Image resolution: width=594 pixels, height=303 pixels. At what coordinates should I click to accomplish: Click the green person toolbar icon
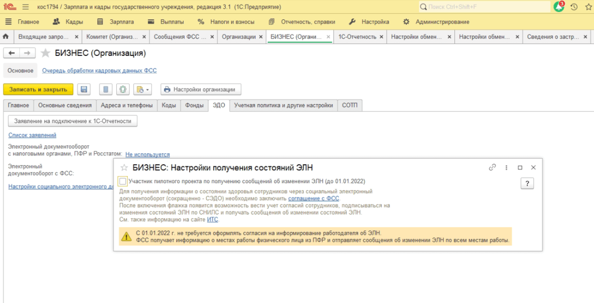tap(123, 90)
